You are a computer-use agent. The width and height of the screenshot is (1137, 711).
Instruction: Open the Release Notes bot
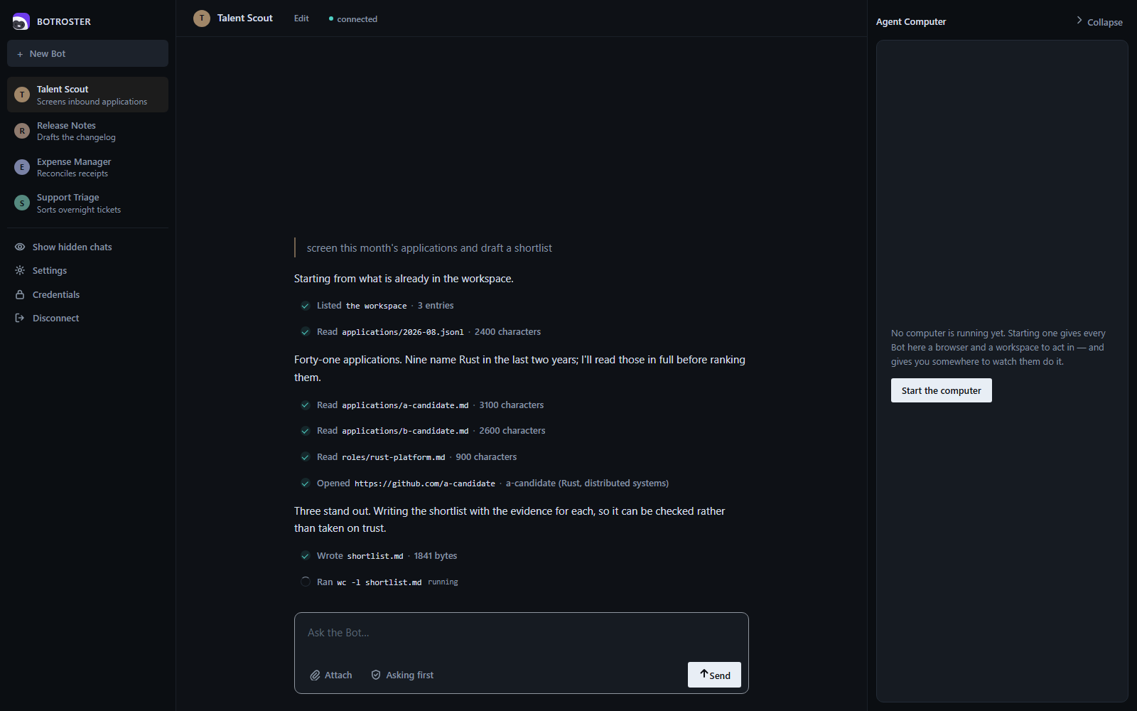click(x=87, y=131)
